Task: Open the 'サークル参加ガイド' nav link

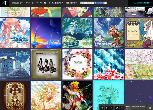Action: pos(56,3)
